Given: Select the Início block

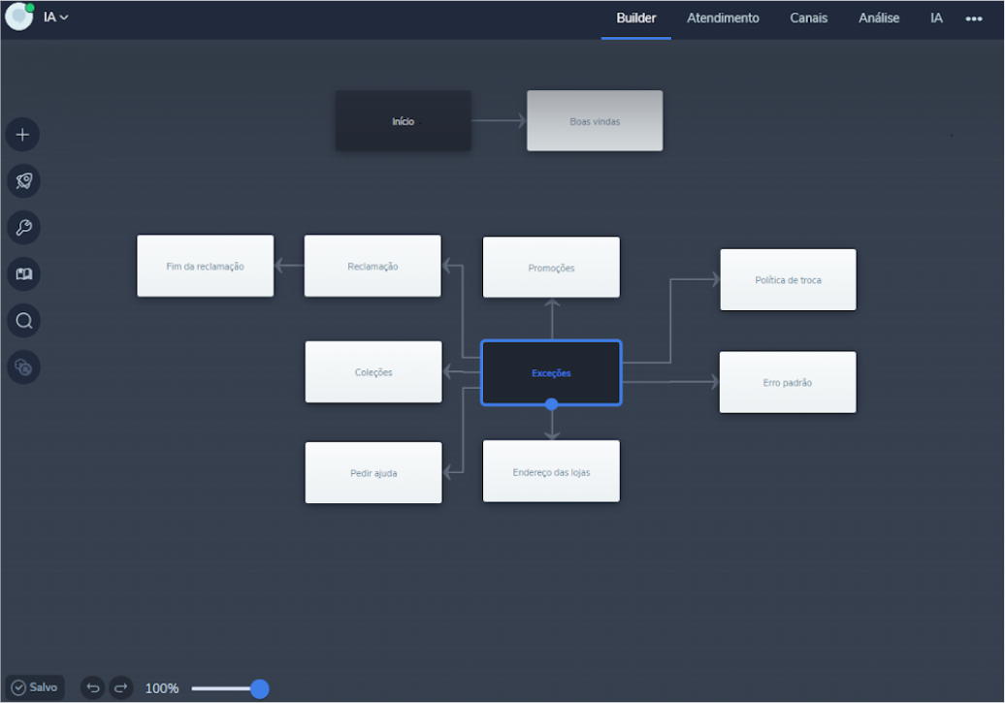Looking at the screenshot, I should (x=404, y=121).
